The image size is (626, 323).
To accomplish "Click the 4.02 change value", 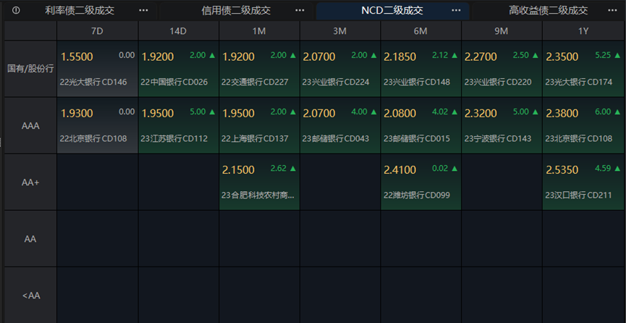I will [x=440, y=112].
